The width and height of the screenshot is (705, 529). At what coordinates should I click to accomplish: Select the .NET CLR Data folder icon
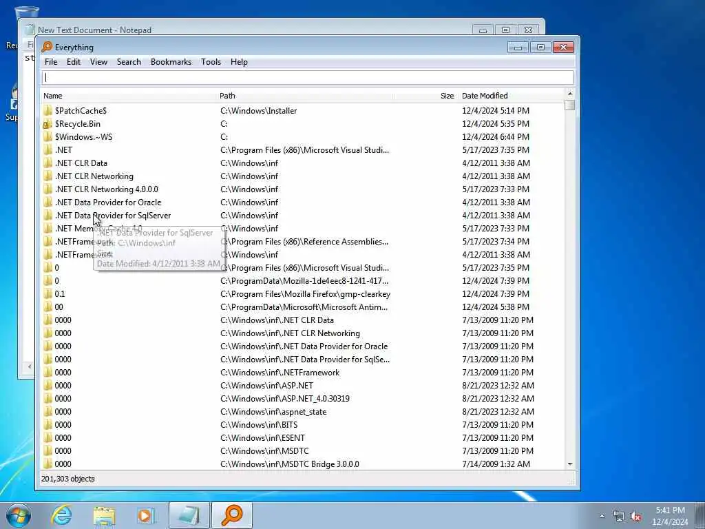point(48,163)
